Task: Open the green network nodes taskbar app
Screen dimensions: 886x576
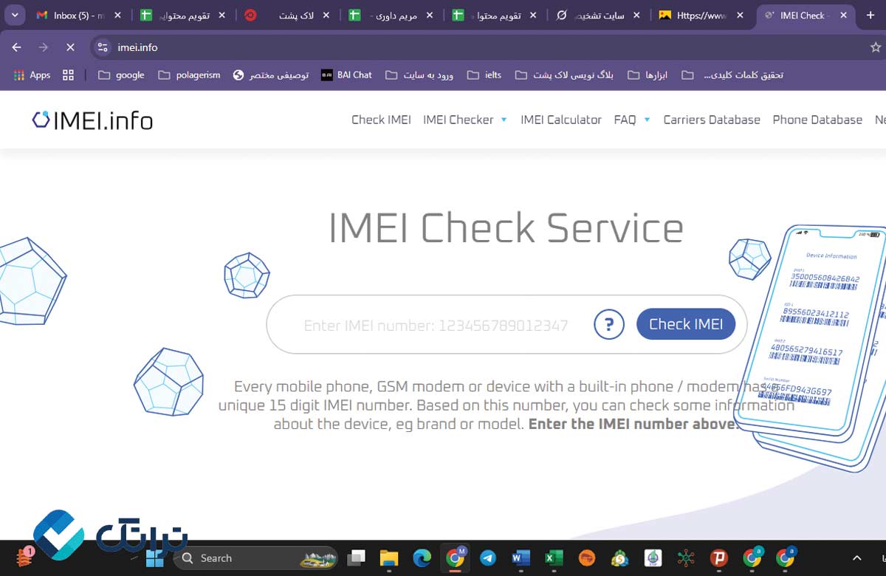Action: tap(686, 558)
